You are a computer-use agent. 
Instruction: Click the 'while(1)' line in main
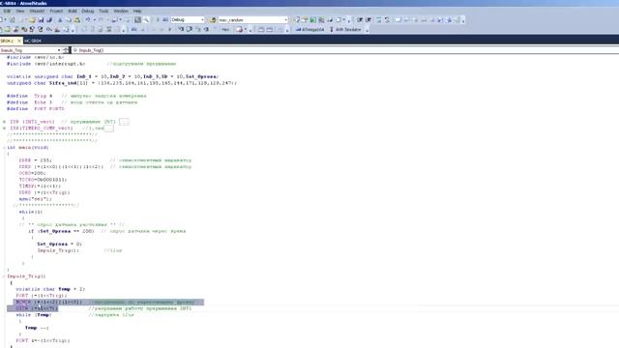click(x=31, y=212)
